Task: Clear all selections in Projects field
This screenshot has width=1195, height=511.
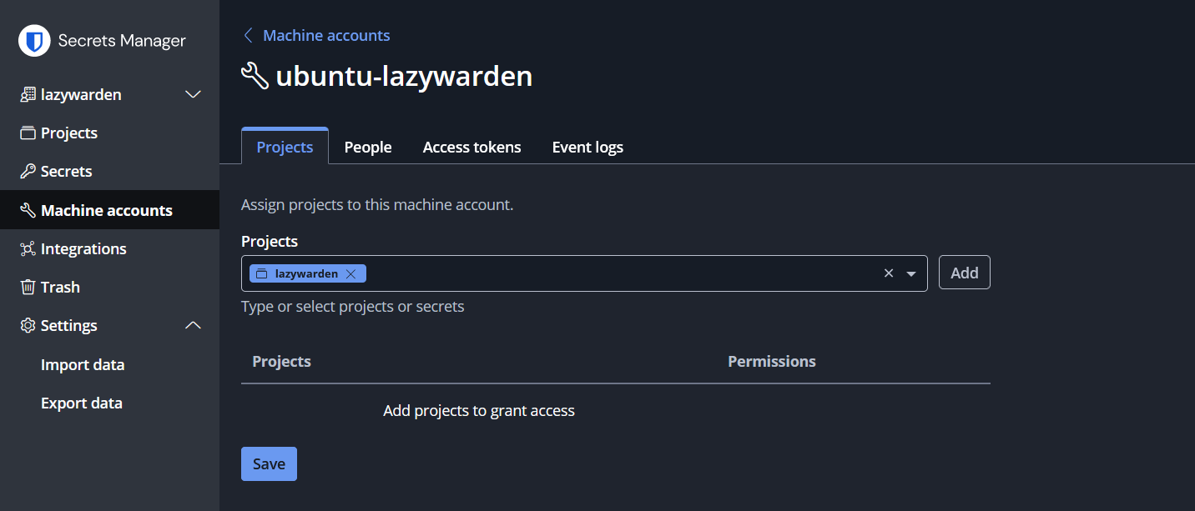Action: point(889,273)
